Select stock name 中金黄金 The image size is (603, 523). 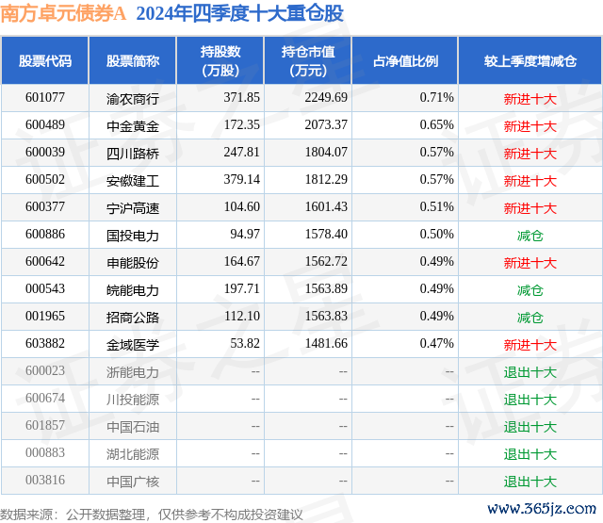click(x=133, y=126)
